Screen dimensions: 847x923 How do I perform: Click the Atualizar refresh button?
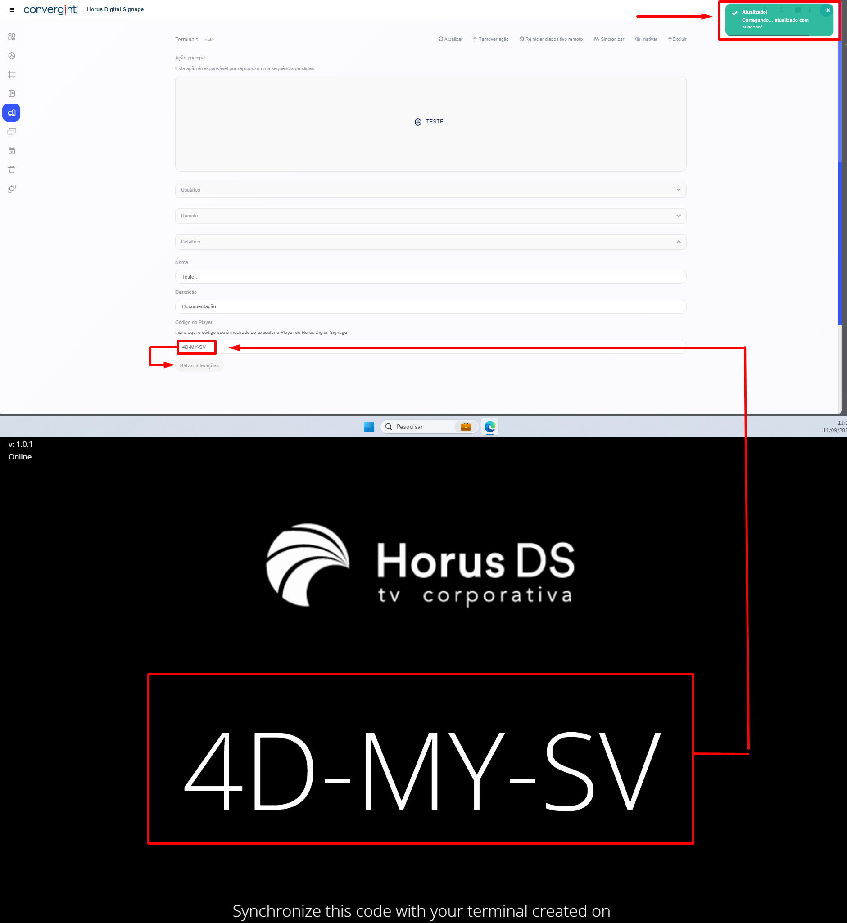(x=450, y=40)
